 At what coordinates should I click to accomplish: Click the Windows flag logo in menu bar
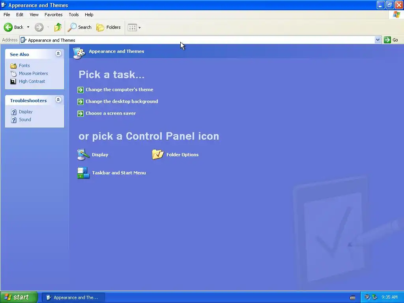coord(397,15)
